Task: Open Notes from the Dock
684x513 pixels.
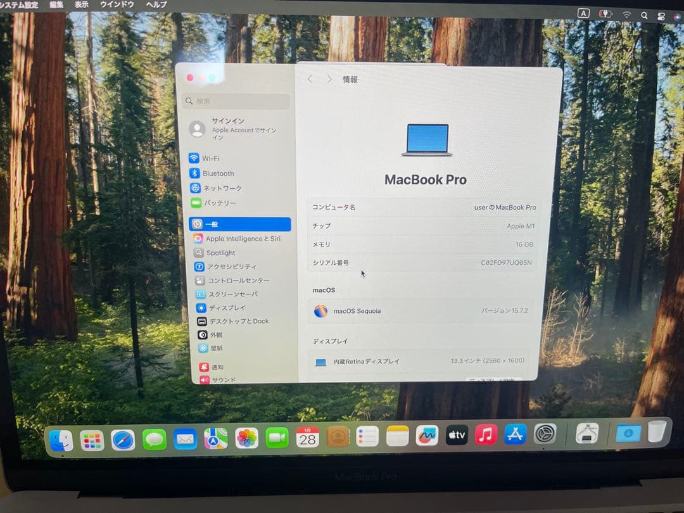Action: click(397, 436)
